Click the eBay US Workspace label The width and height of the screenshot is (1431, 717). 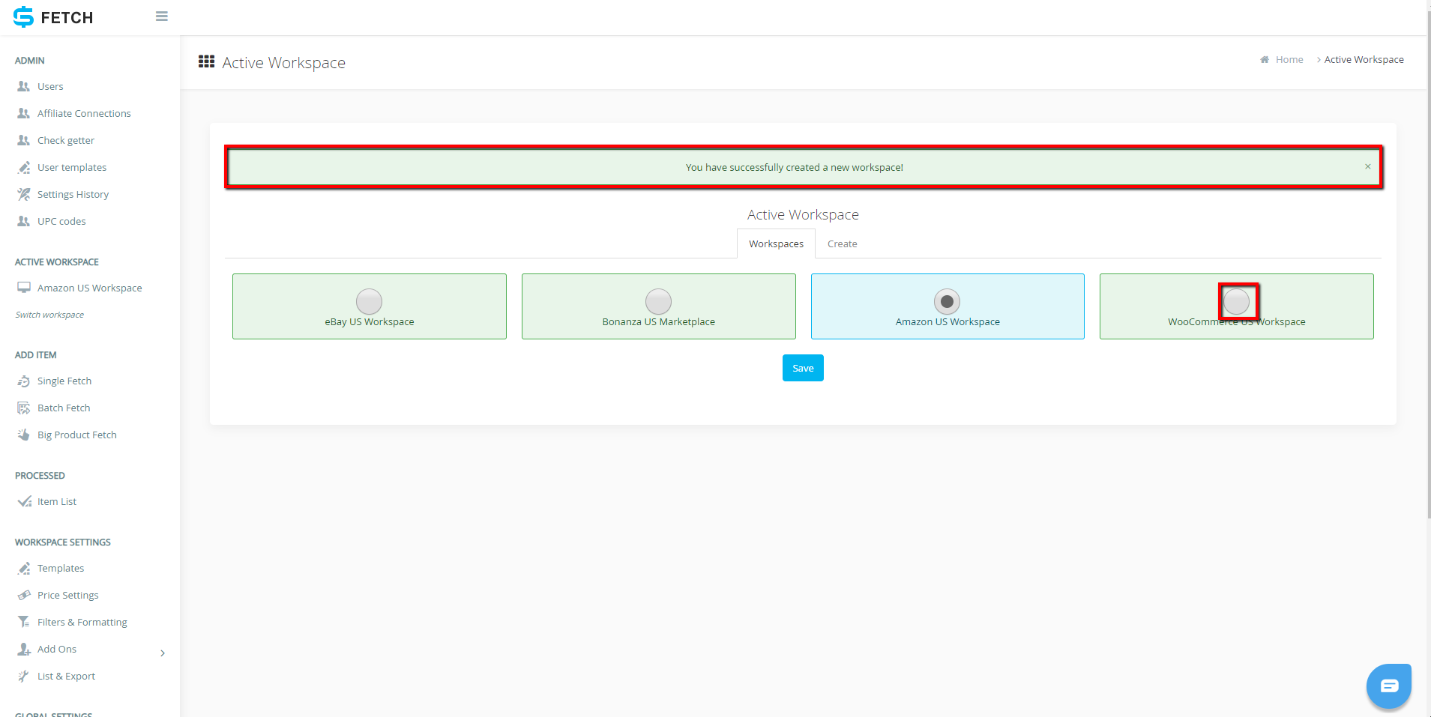pos(369,321)
